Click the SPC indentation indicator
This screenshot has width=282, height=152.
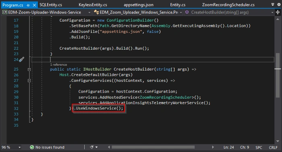[x=259, y=148]
